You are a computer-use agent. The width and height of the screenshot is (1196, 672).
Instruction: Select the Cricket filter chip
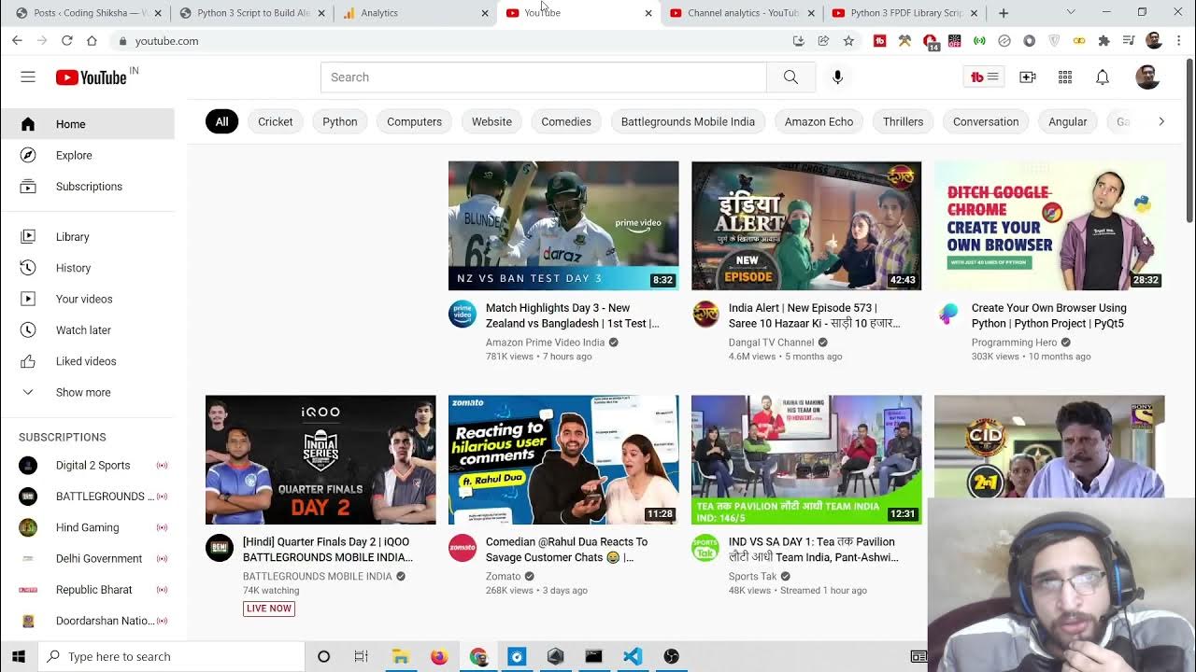[275, 121]
